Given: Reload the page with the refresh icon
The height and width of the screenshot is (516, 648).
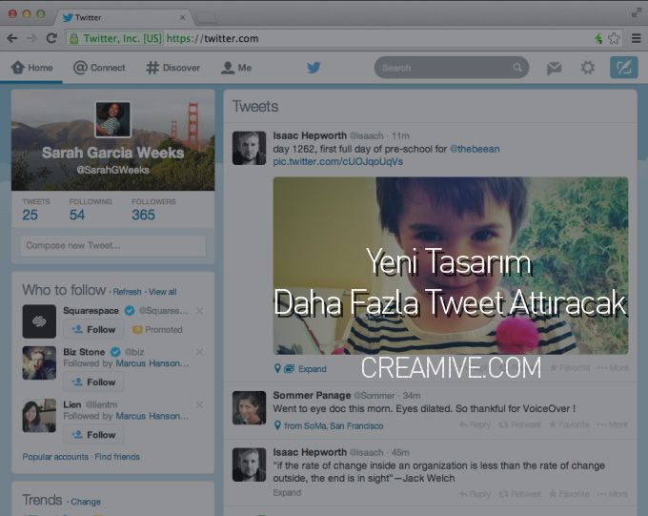Looking at the screenshot, I should tap(51, 38).
